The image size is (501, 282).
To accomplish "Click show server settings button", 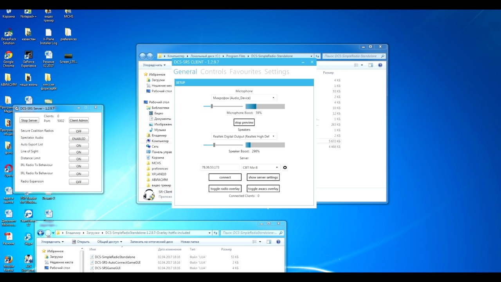I will click(x=263, y=177).
